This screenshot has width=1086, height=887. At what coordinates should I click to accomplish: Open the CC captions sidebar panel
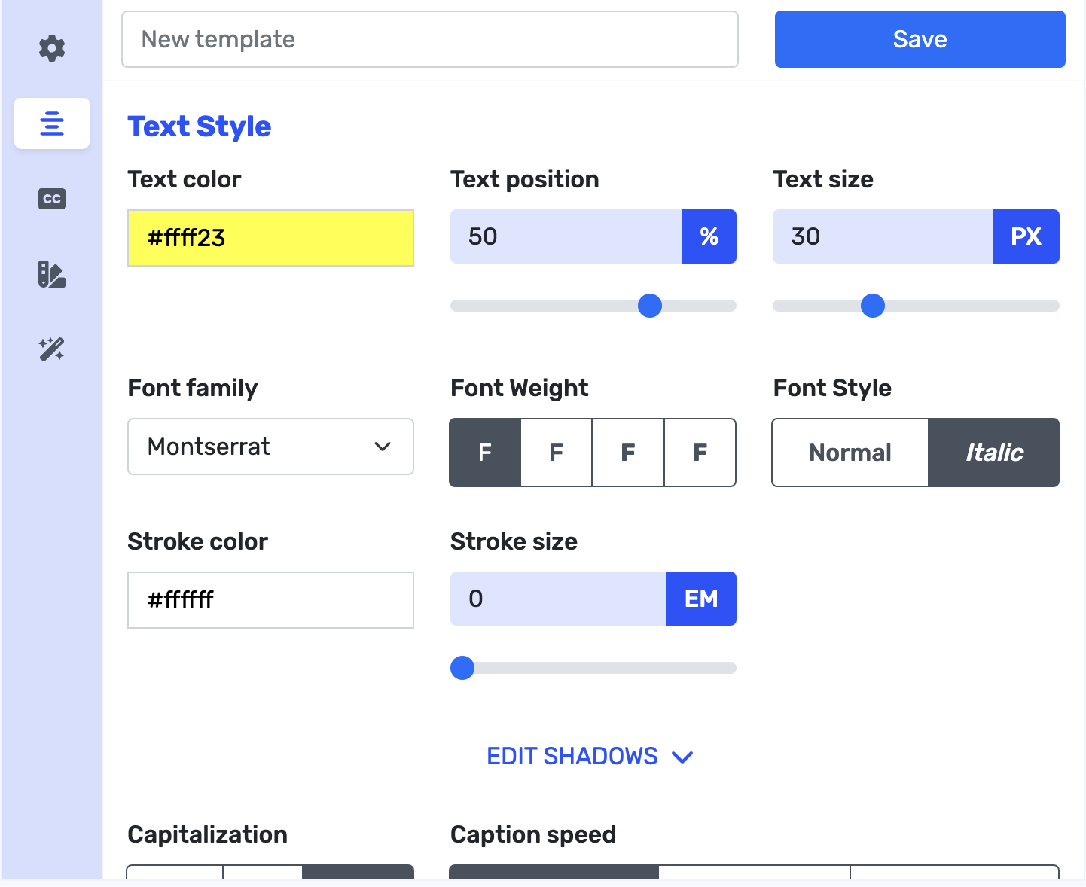tap(52, 199)
